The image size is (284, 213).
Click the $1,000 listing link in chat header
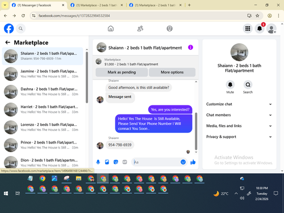tap(131, 64)
